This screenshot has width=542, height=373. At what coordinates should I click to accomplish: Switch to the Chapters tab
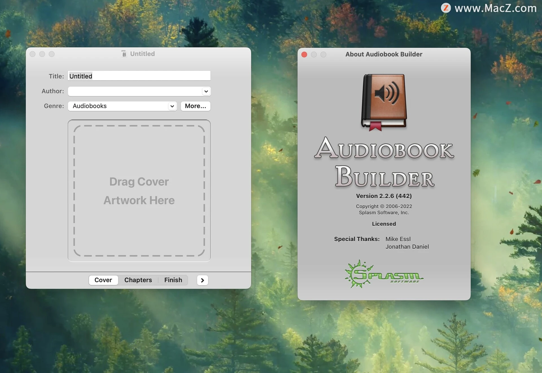coord(138,280)
